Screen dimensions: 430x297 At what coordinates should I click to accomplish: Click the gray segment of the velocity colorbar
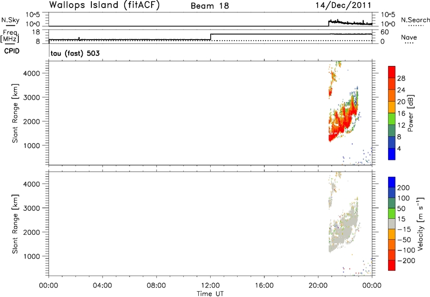[x=392, y=223]
